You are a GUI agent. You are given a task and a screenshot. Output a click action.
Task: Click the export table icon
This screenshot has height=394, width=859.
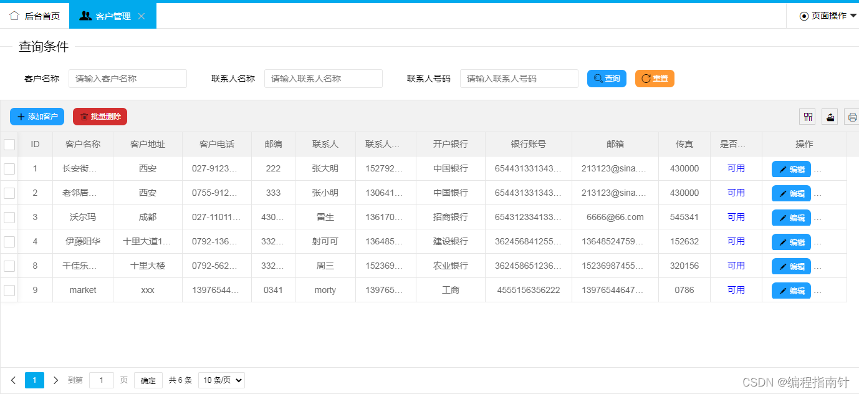(830, 117)
